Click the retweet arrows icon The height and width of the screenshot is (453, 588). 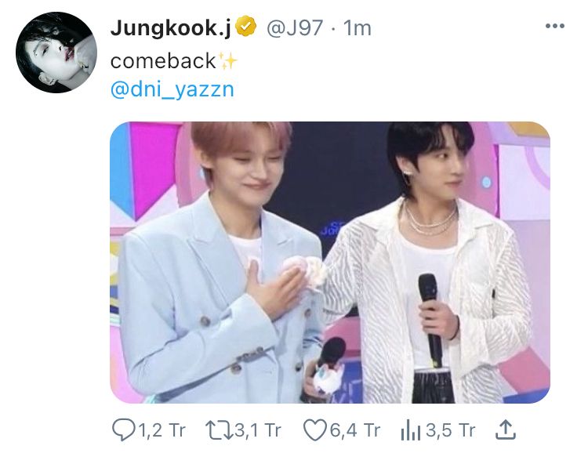pos(219,430)
